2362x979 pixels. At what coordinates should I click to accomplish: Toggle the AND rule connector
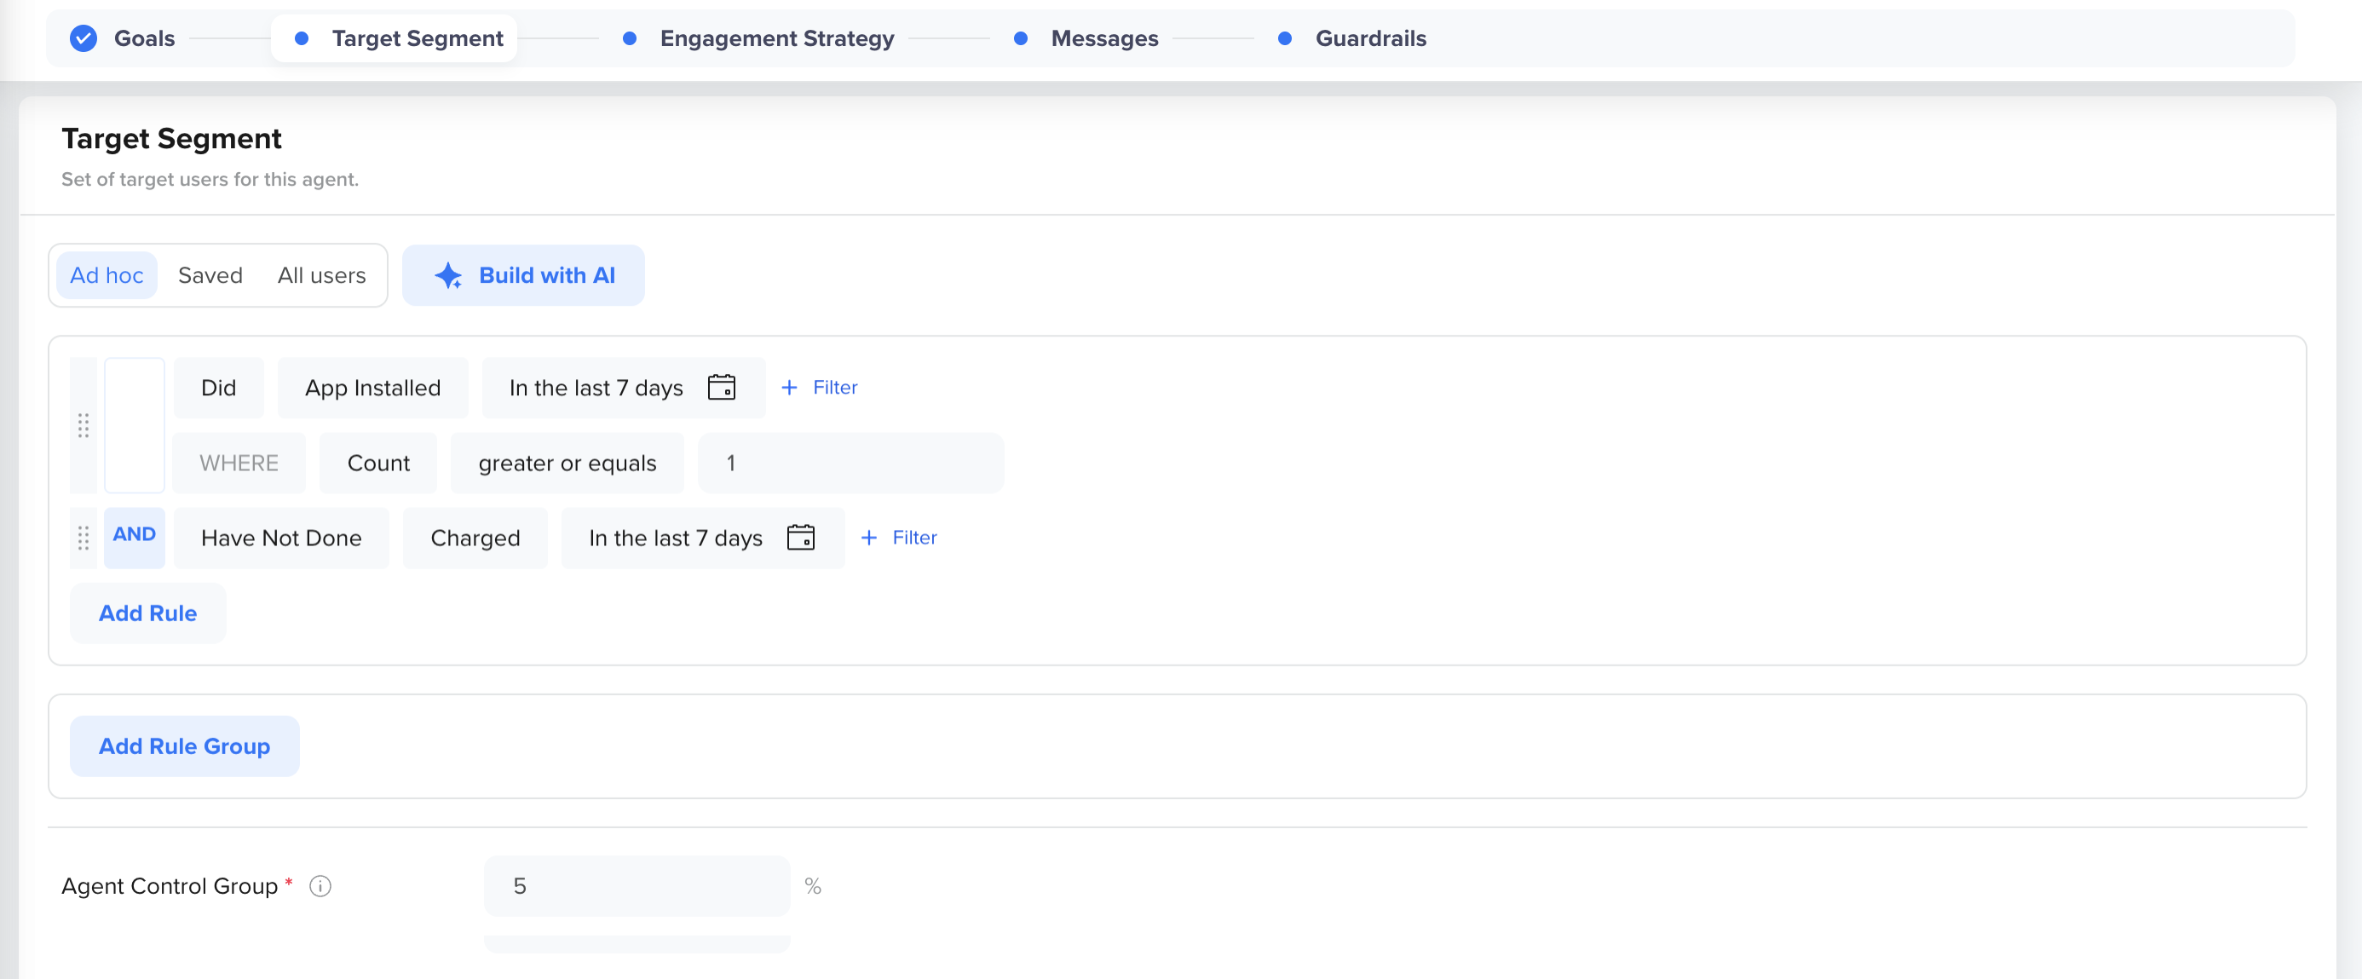coord(134,538)
